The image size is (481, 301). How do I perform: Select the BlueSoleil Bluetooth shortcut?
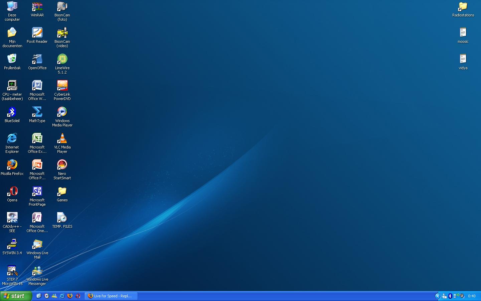[x=12, y=115]
